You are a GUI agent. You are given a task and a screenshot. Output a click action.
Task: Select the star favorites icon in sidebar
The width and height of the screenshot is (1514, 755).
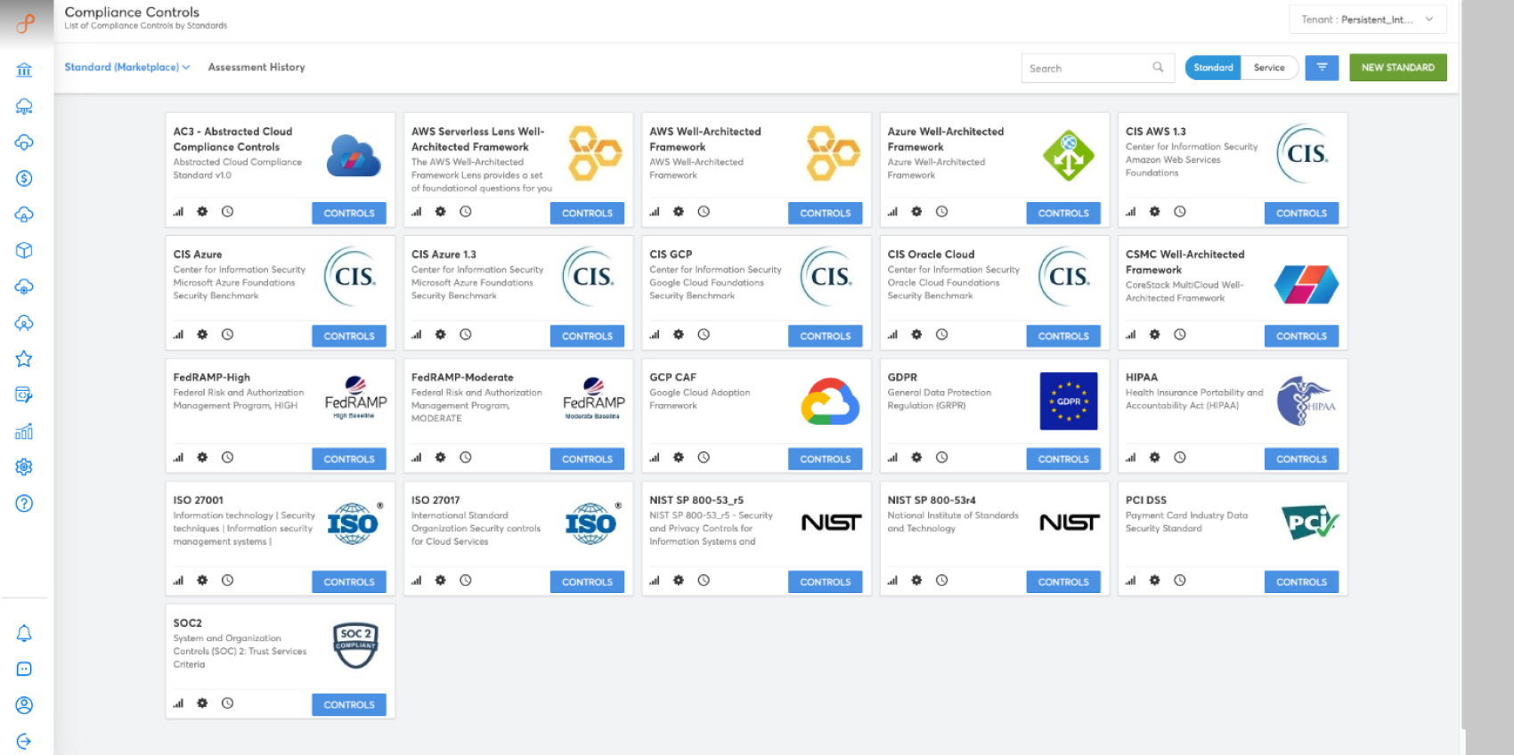click(x=24, y=359)
